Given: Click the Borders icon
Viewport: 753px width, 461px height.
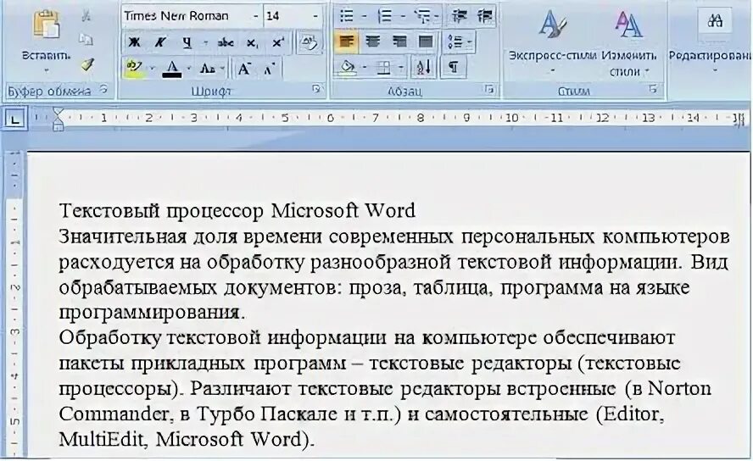Looking at the screenshot, I should [x=383, y=68].
